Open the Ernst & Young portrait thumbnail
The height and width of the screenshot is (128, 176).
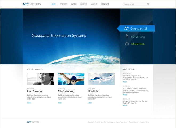point(40,79)
